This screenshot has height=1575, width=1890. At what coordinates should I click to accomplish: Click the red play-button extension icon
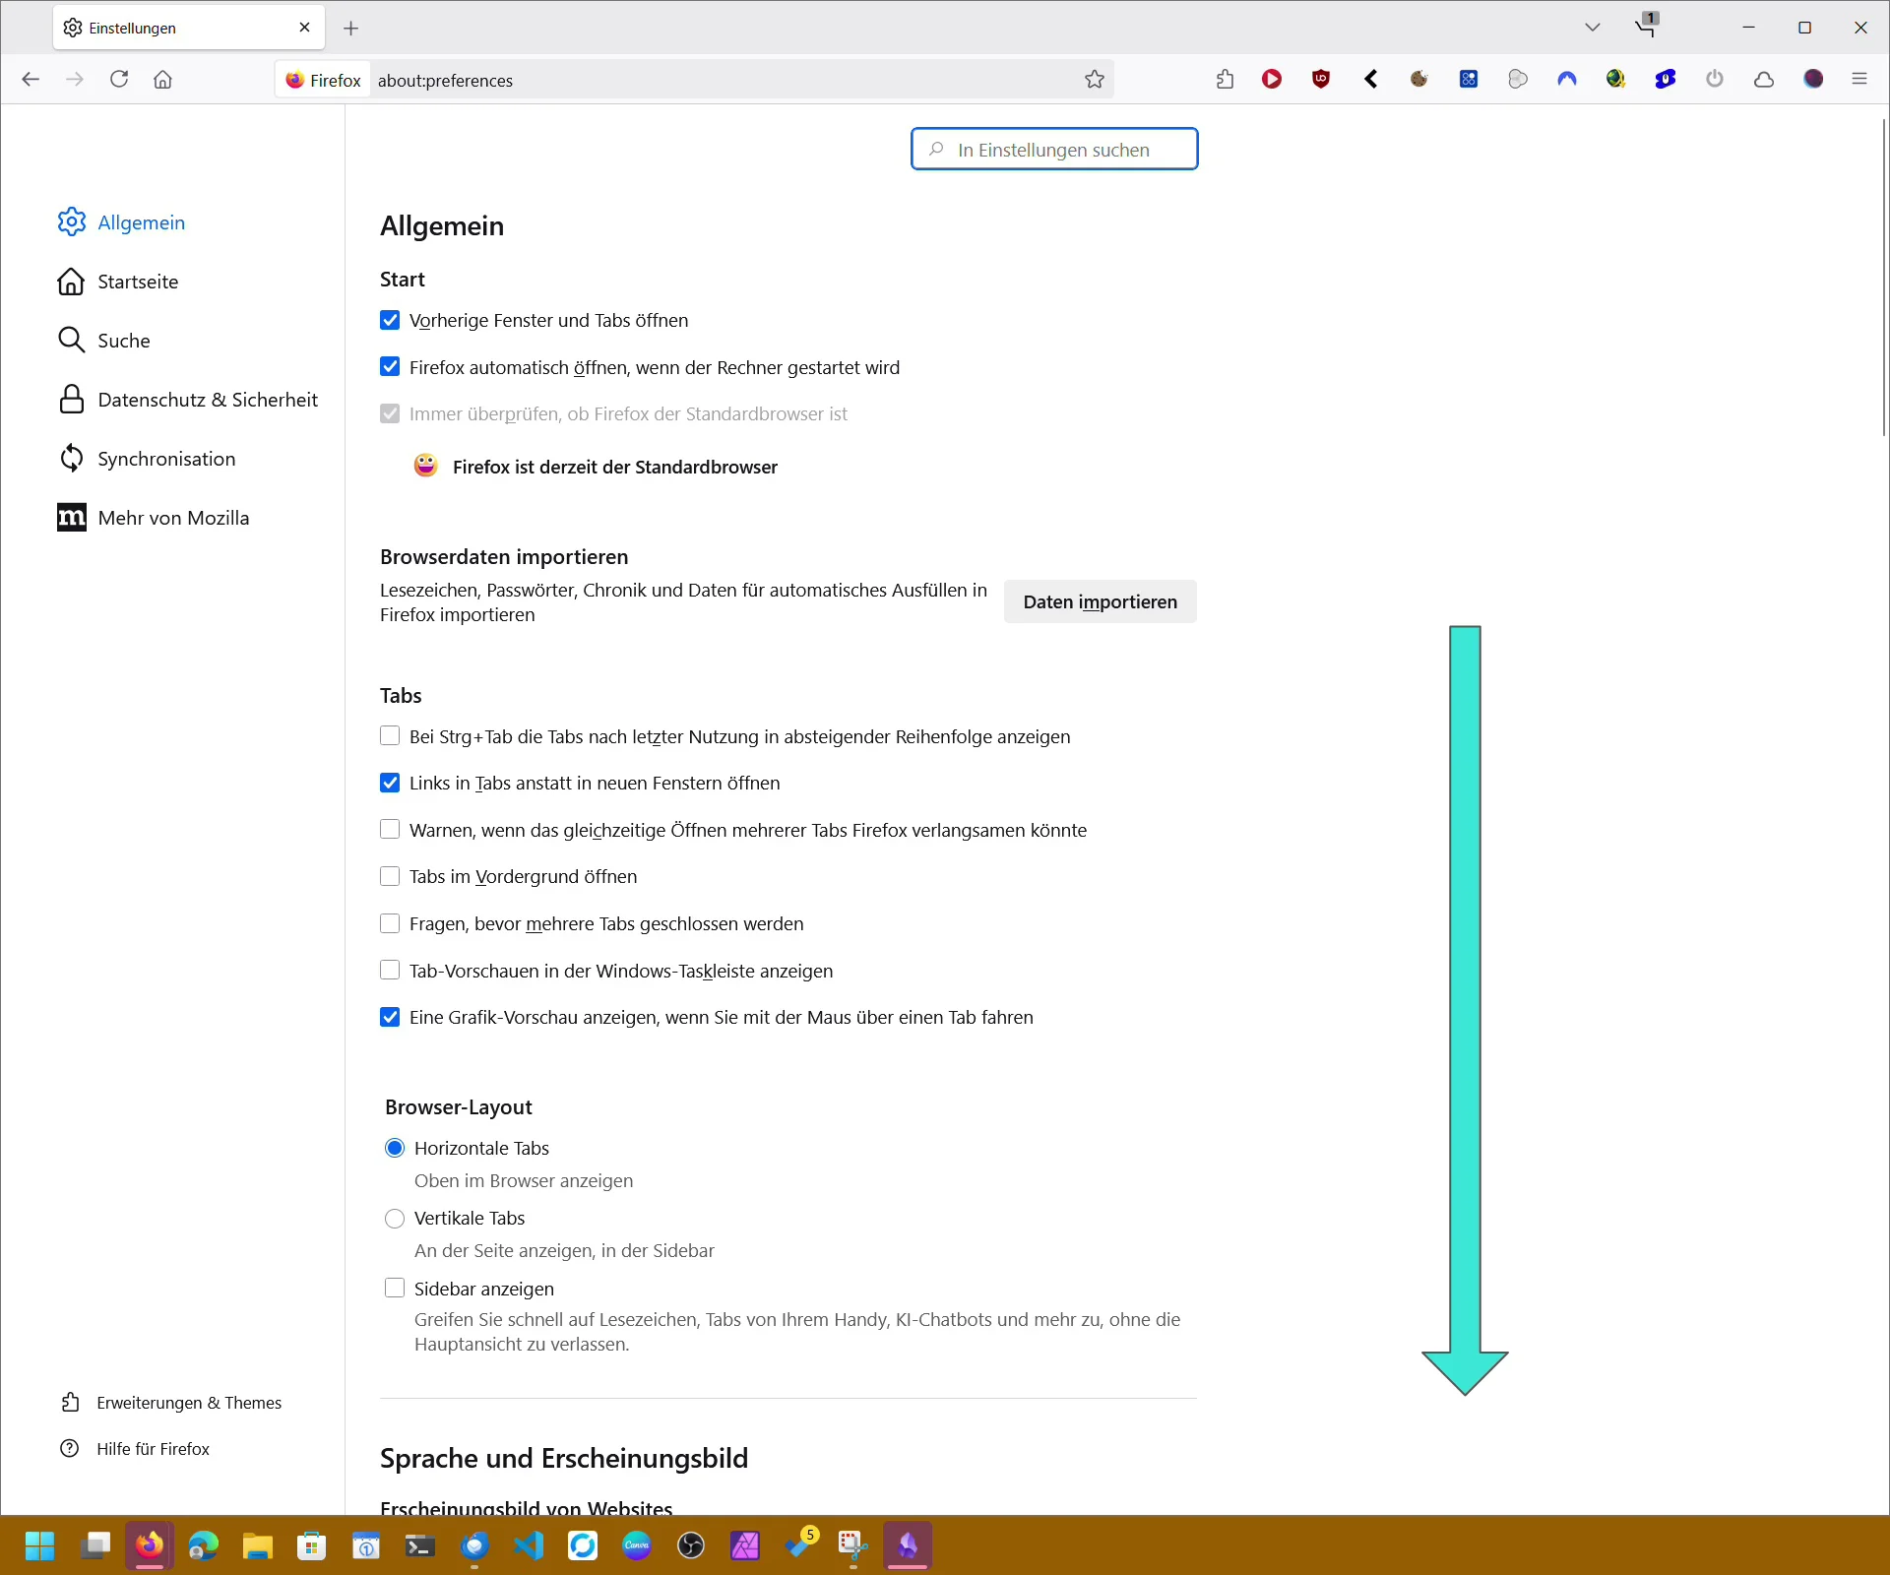point(1272,80)
